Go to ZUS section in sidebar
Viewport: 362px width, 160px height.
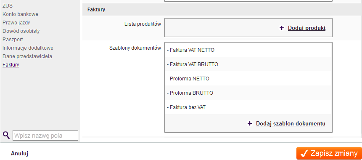coord(8,6)
